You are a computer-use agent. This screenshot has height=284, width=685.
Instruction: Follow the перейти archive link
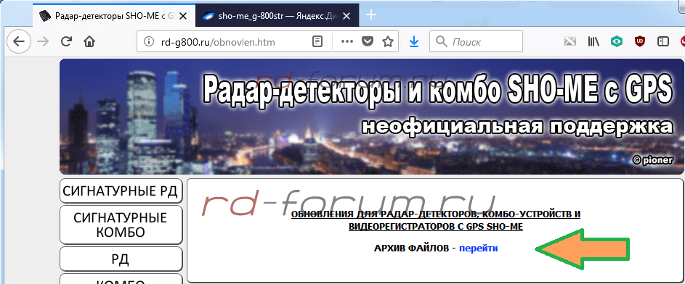(x=479, y=248)
